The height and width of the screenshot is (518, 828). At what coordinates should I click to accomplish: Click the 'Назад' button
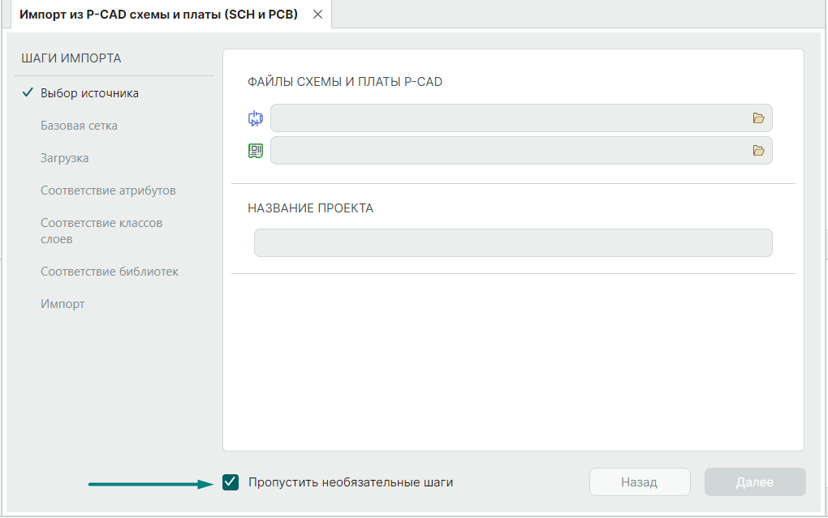click(640, 482)
